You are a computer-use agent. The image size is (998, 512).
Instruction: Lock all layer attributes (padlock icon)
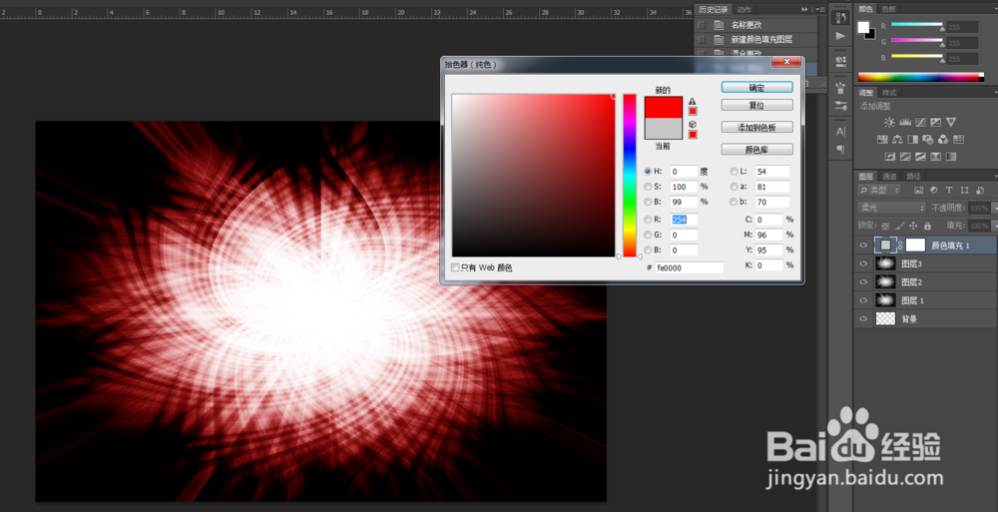(x=927, y=227)
